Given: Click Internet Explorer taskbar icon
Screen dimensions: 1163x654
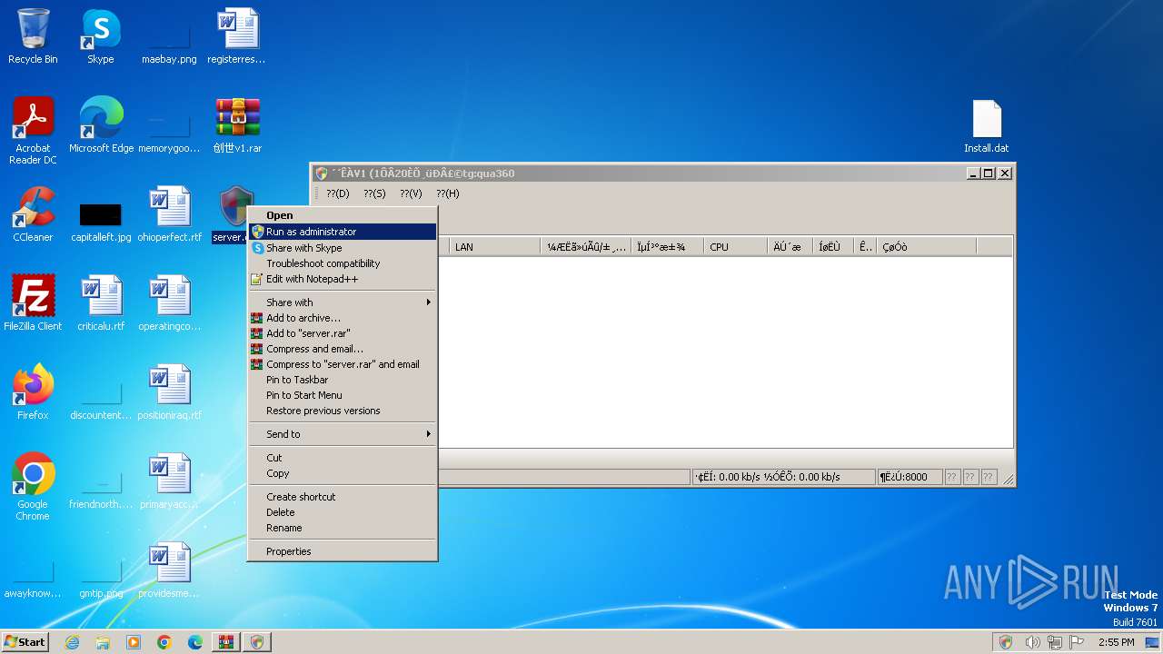Looking at the screenshot, I should pos(72,642).
